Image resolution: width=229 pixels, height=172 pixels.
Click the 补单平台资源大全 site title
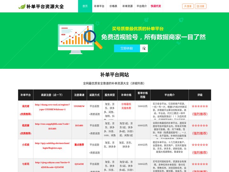45,7
